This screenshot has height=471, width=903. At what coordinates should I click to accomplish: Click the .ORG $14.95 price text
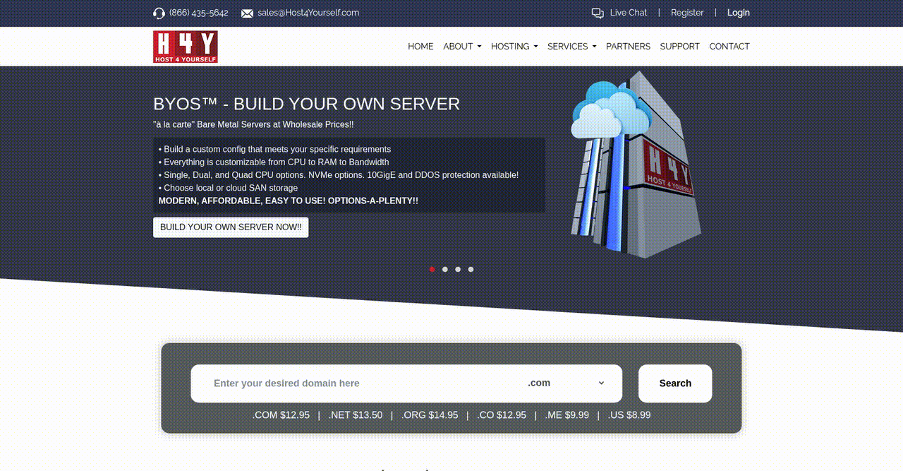click(x=430, y=415)
